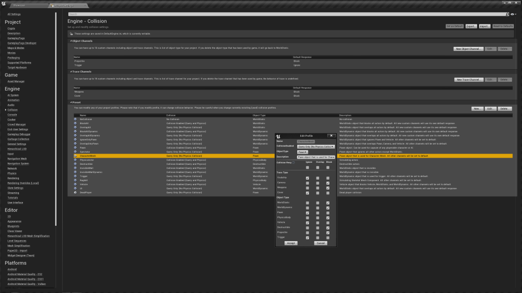Check the Overlap box for Pawn object type
Viewport: 522px width, 293px height.
pos(318,213)
